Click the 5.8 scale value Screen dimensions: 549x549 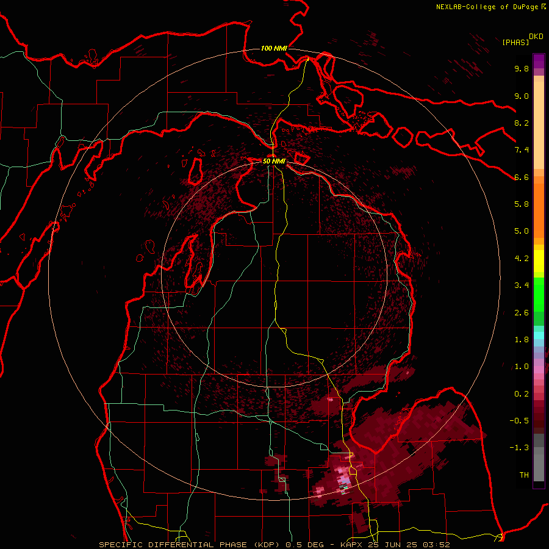(522, 204)
